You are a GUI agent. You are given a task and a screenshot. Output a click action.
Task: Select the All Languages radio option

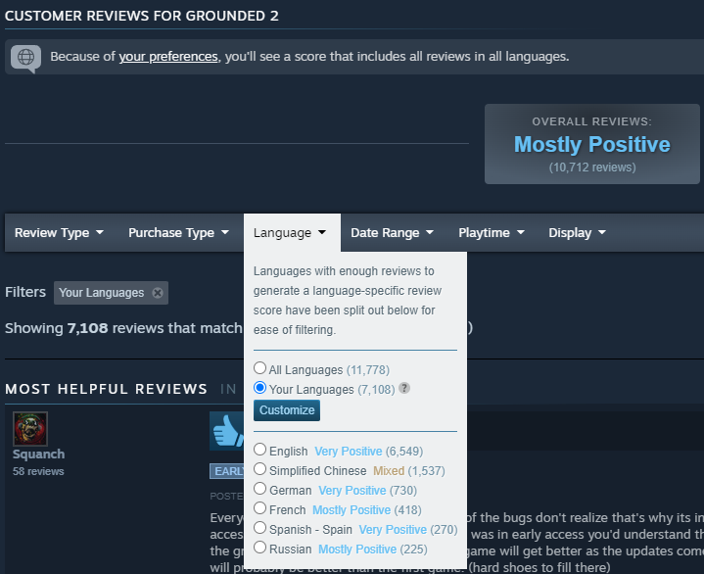(259, 368)
